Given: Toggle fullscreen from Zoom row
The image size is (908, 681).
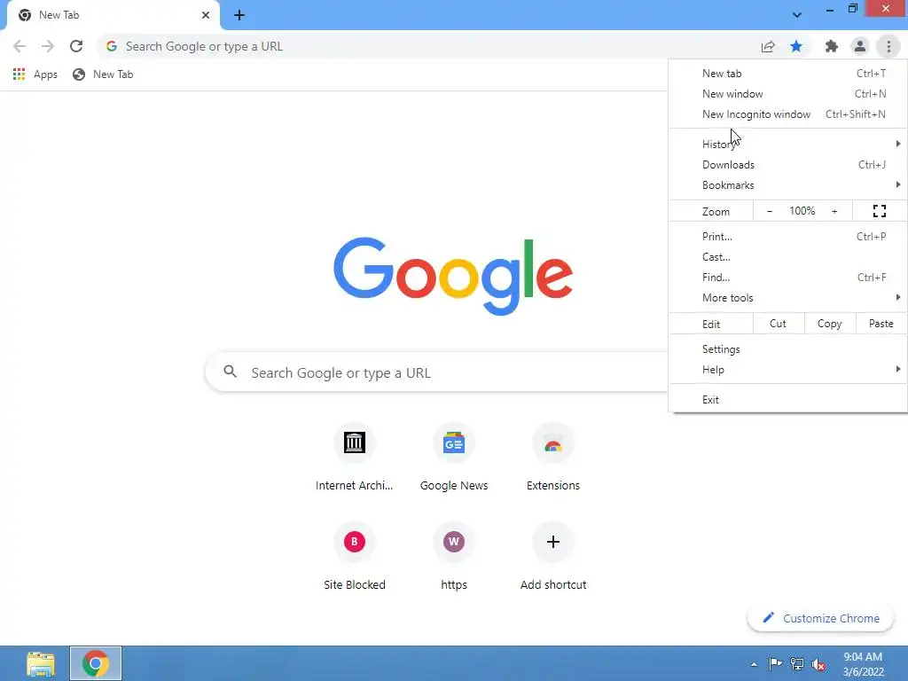Looking at the screenshot, I should pyautogui.click(x=879, y=211).
